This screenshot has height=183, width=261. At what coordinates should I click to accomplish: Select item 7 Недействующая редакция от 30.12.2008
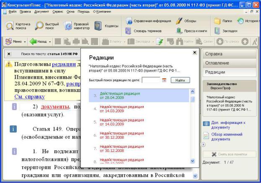[139, 149]
